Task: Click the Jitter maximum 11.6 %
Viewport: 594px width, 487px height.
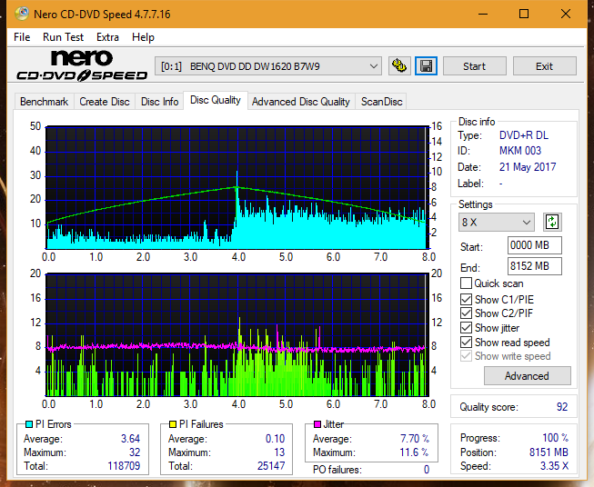Action: (x=415, y=452)
